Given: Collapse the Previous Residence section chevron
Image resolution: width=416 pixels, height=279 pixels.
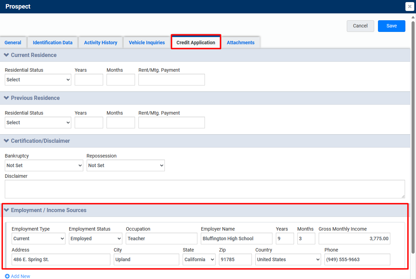Looking at the screenshot, I should (x=6, y=98).
